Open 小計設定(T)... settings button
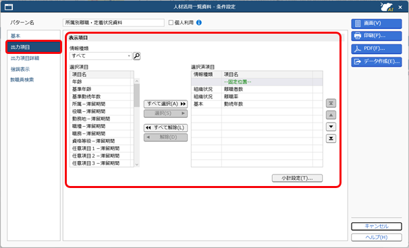 click(x=297, y=178)
